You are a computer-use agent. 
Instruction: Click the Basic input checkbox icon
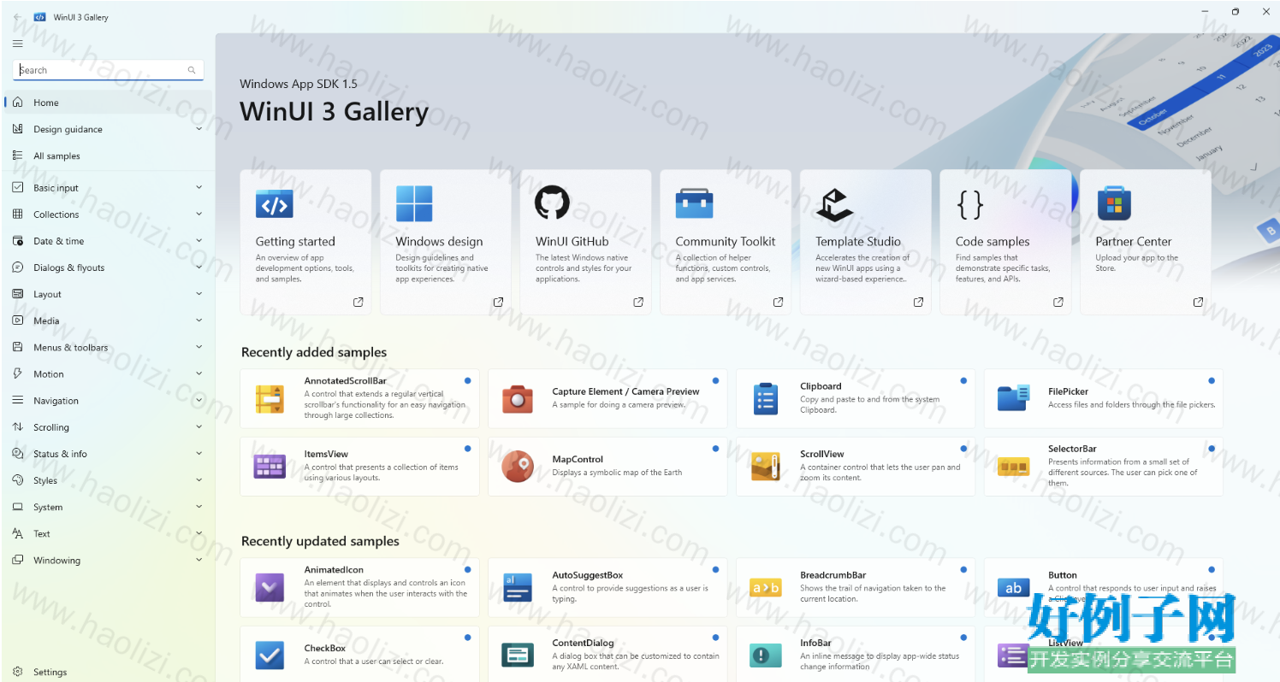[18, 187]
